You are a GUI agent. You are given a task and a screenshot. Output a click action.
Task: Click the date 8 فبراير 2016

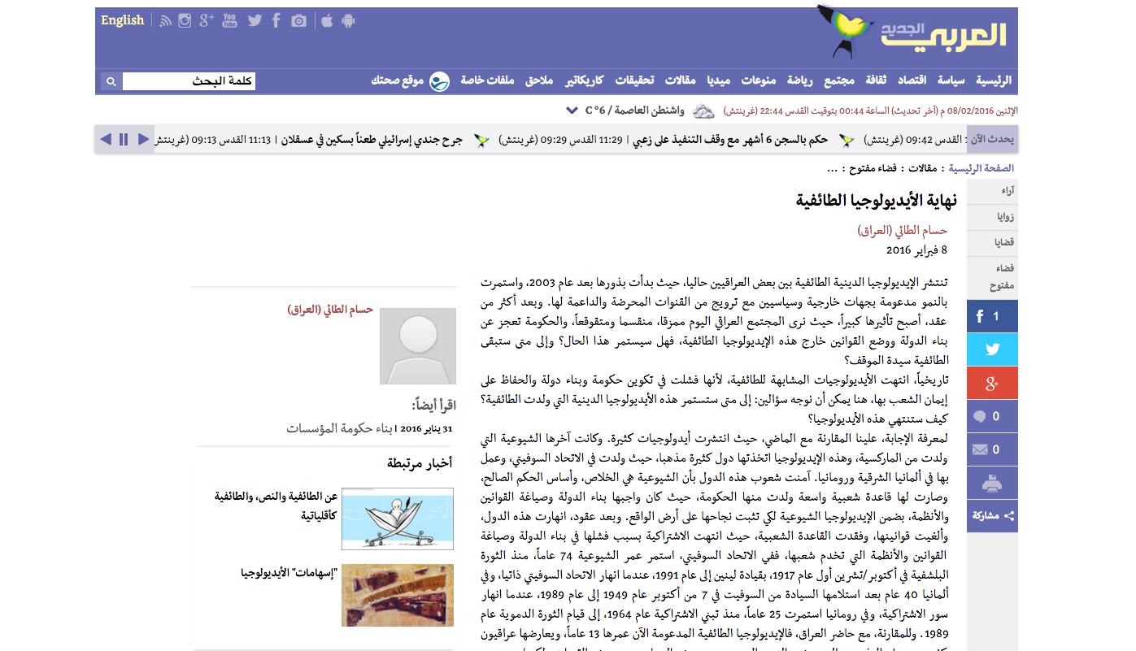click(917, 250)
